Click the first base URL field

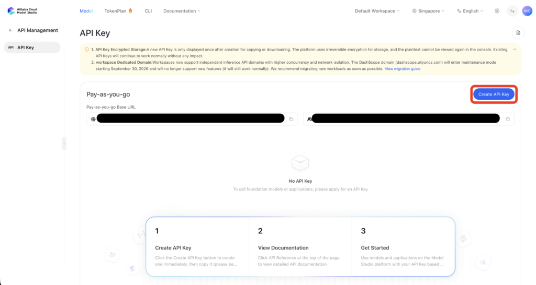[x=192, y=120]
